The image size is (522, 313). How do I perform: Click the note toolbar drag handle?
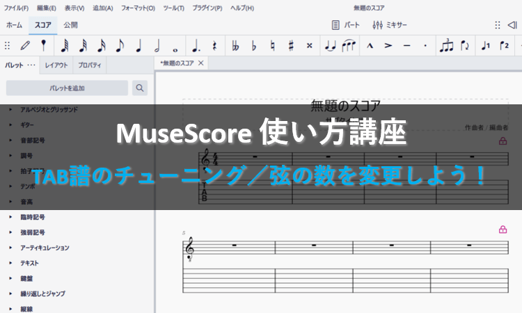coord(7,46)
